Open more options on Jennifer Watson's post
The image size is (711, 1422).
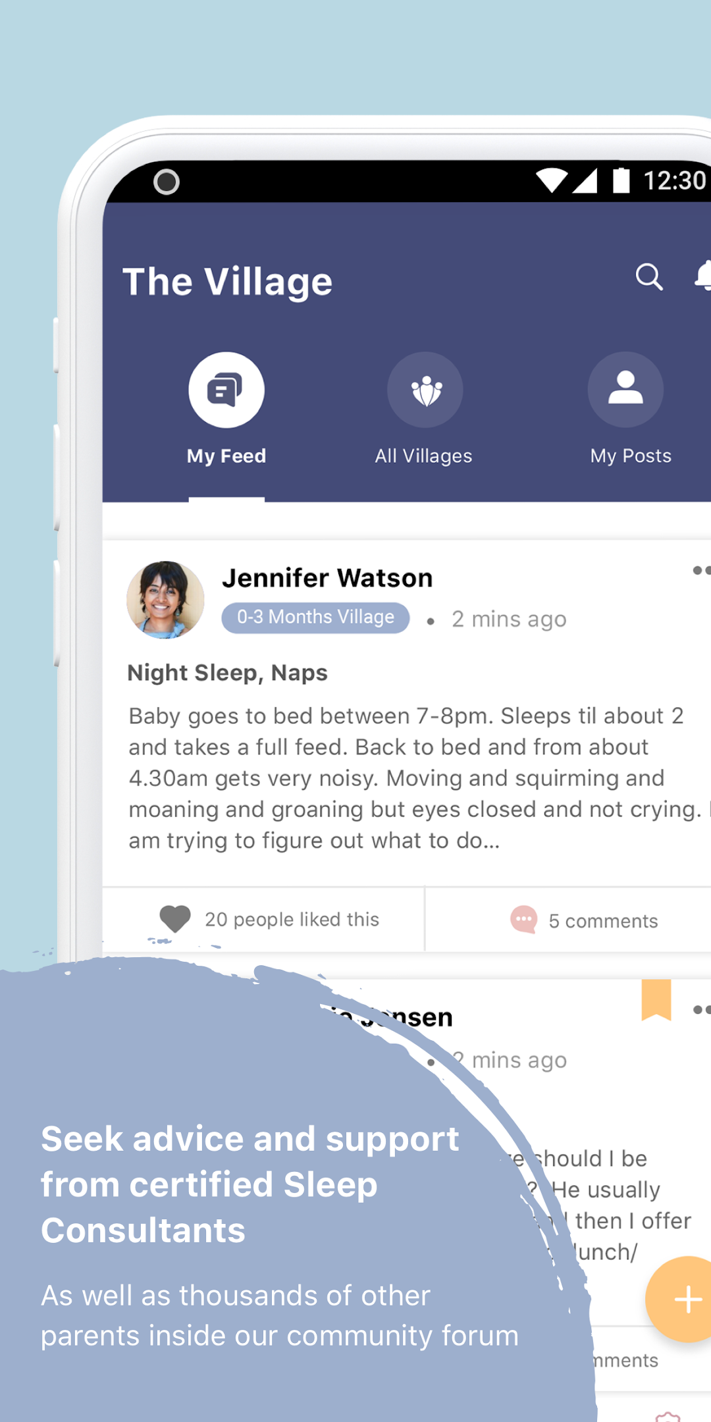702,571
